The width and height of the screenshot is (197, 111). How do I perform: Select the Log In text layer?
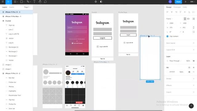click(16, 43)
